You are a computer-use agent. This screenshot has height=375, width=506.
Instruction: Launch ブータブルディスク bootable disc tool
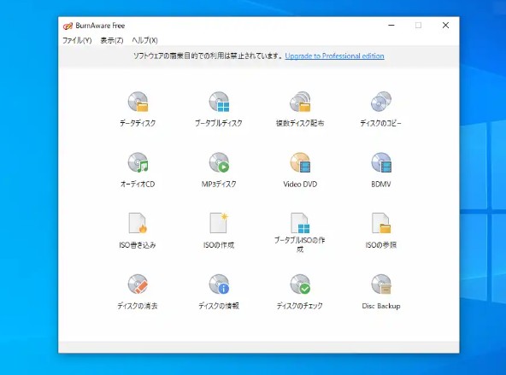(219, 109)
